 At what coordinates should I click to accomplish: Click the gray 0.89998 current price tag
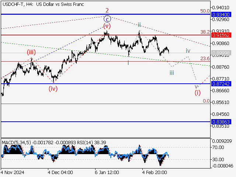[x=221, y=53]
